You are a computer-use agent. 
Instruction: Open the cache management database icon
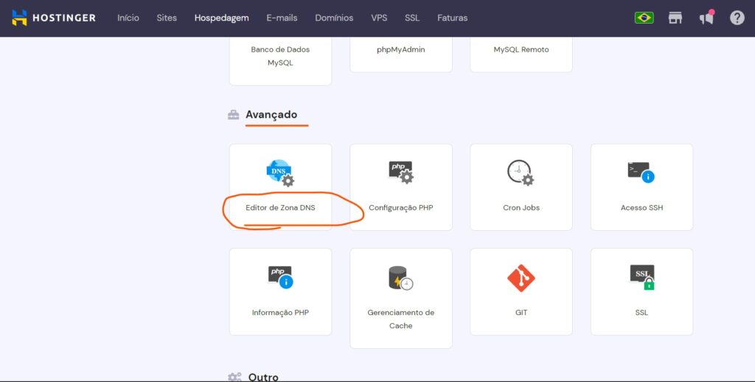[x=400, y=278]
